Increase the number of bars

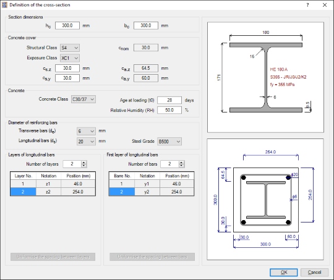(x=181, y=162)
